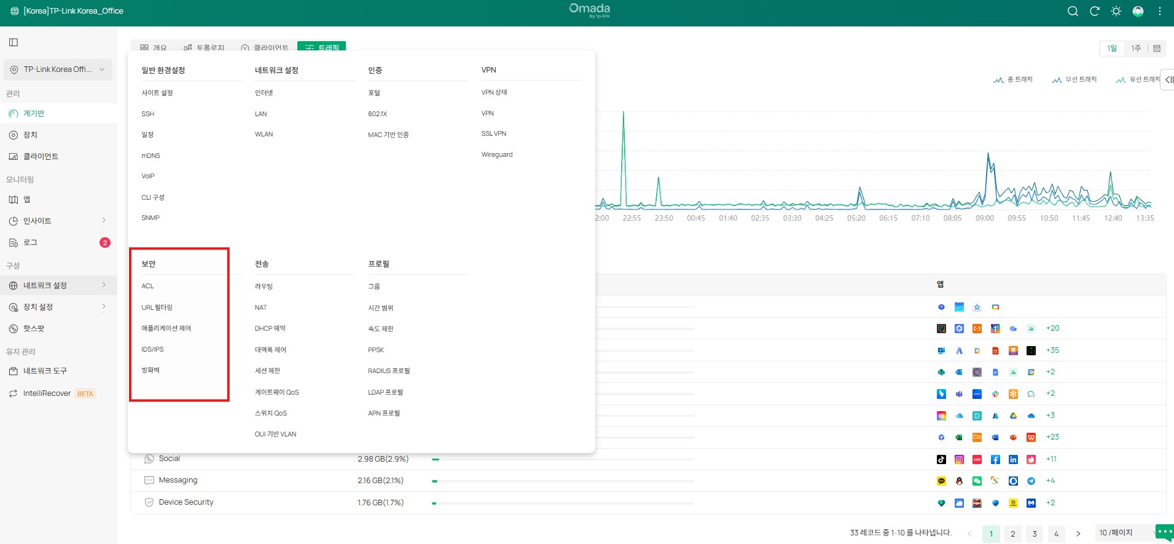The image size is (1174, 544).
Task: Click the search magnifier icon in header
Action: pos(1073,11)
